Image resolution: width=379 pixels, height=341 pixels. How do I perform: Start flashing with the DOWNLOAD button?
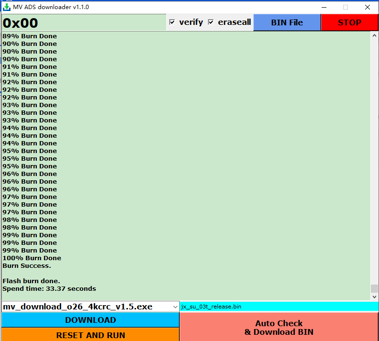[x=90, y=320]
